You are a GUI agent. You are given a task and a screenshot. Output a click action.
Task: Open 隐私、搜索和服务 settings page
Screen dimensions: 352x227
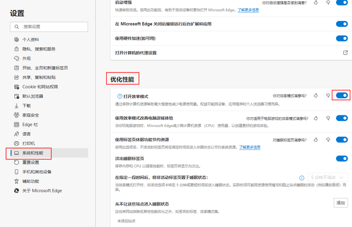(x=39, y=49)
